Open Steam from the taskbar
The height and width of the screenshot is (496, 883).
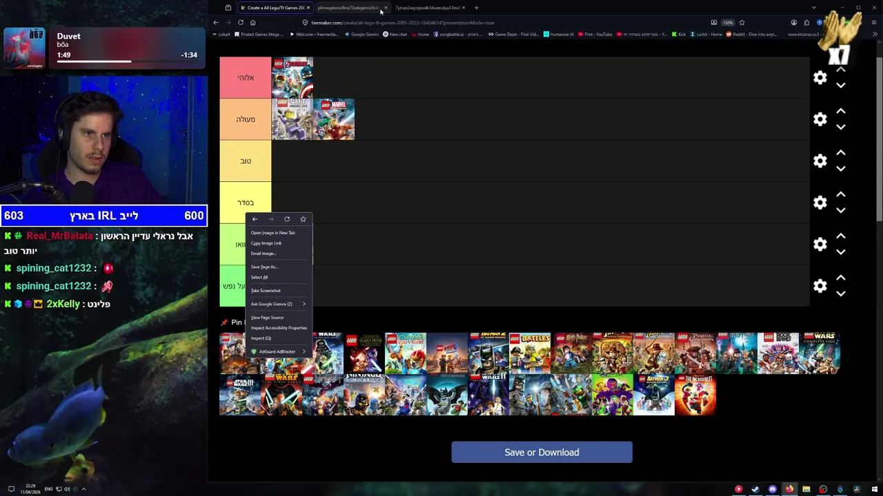(x=755, y=489)
